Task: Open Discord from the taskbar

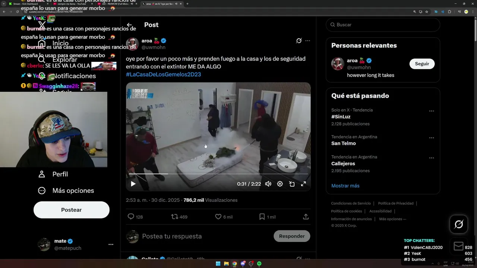Action: click(x=243, y=264)
